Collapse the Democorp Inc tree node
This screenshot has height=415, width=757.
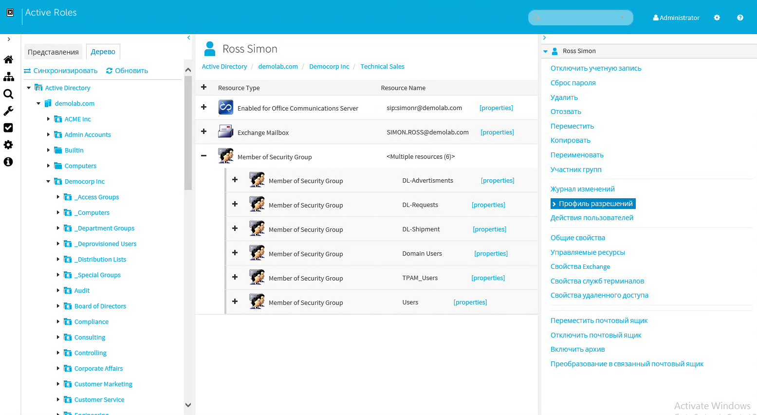pos(48,181)
